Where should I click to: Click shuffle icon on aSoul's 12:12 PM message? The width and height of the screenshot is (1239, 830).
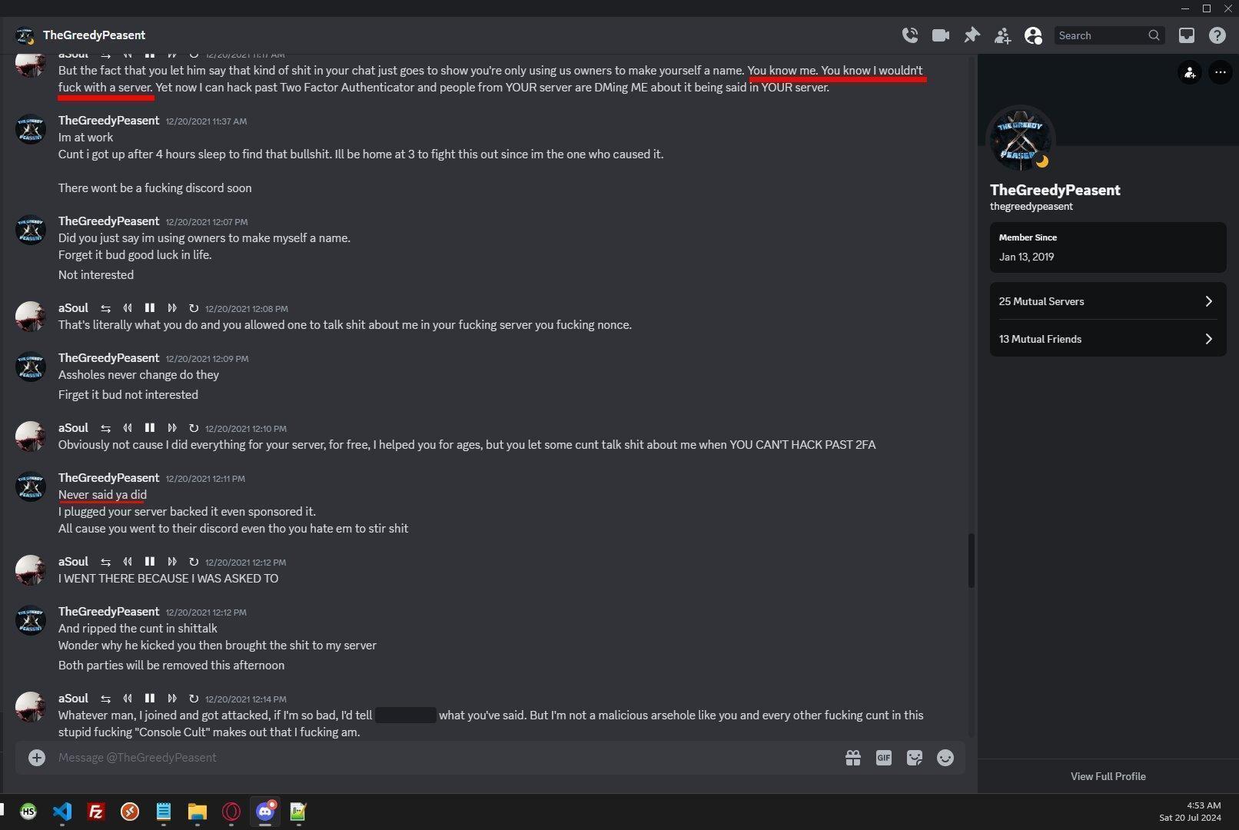(x=105, y=562)
